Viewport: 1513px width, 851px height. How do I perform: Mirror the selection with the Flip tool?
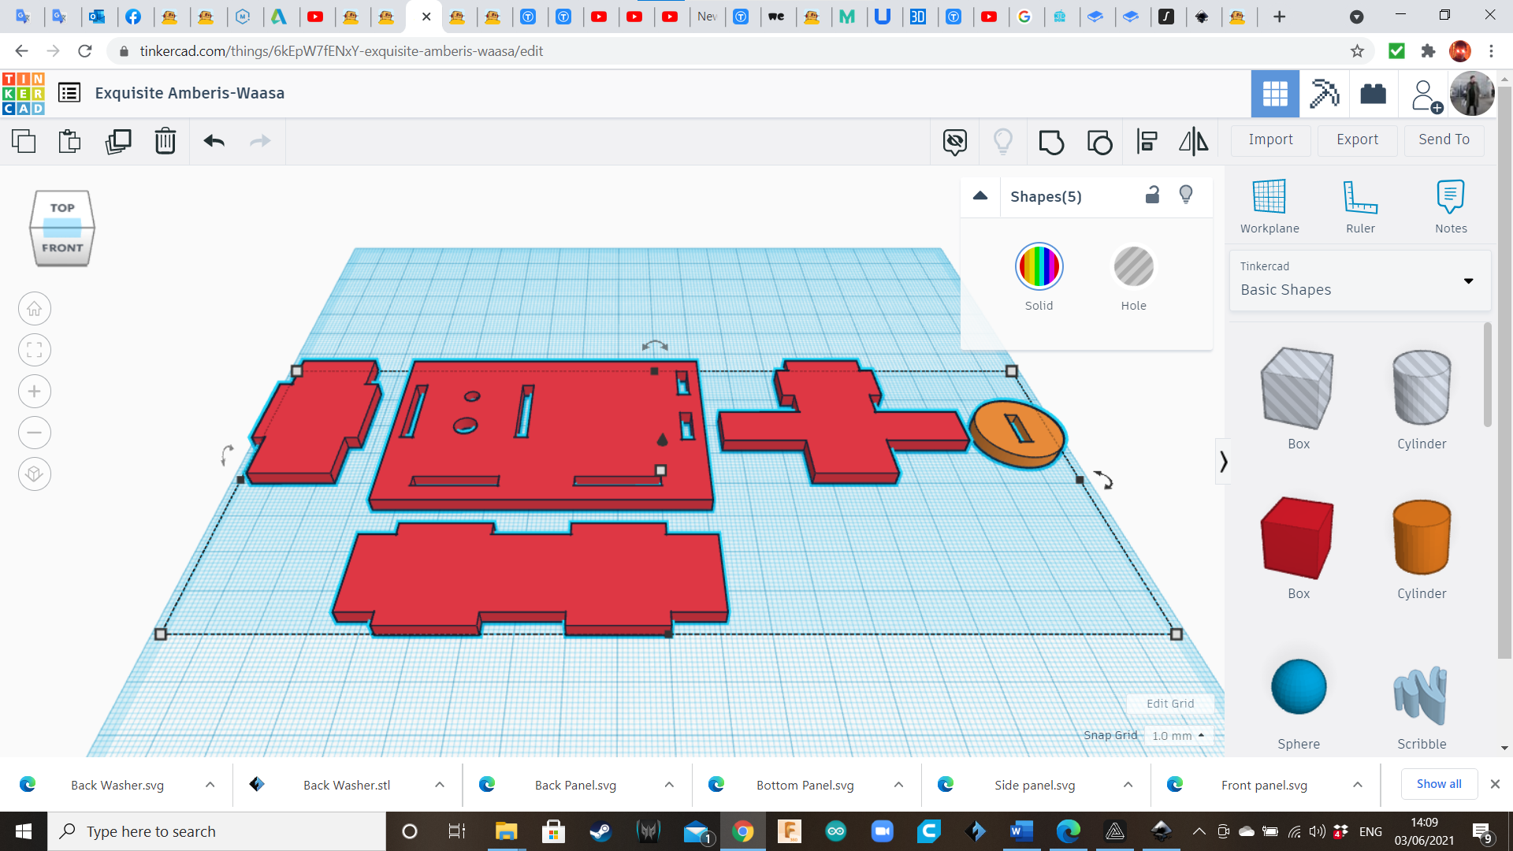(x=1192, y=142)
